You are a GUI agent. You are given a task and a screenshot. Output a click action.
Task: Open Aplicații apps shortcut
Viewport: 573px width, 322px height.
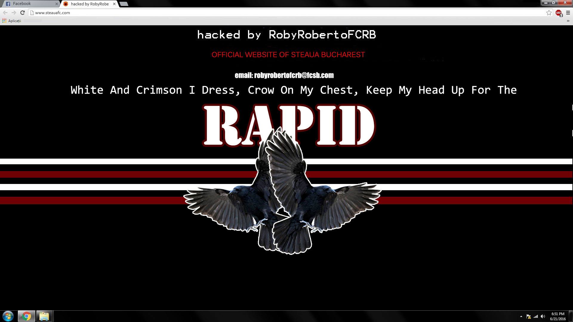(12, 21)
